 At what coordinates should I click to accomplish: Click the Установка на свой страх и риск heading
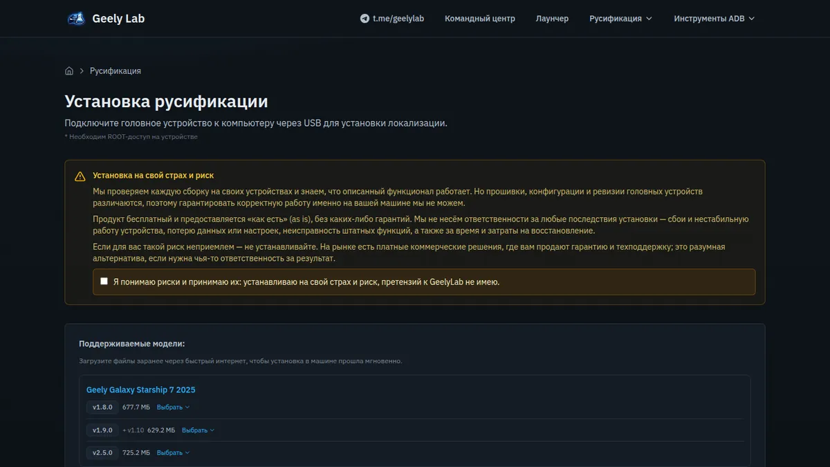[154, 176]
